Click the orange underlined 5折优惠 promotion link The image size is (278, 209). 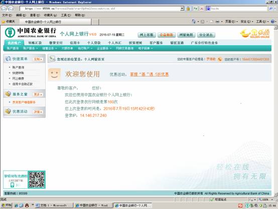click(x=149, y=74)
